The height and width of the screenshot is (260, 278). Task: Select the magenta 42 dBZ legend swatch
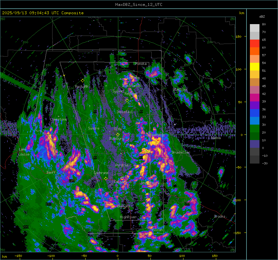coord(255,97)
